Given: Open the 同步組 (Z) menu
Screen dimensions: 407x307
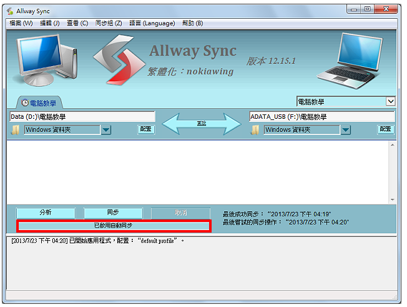Looking at the screenshot, I should tap(109, 23).
